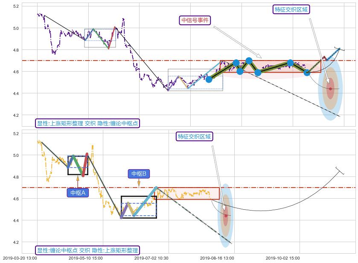The image size is (358, 263).
Task: Select red center dot of bottom chart ellipse
Action: point(226,216)
